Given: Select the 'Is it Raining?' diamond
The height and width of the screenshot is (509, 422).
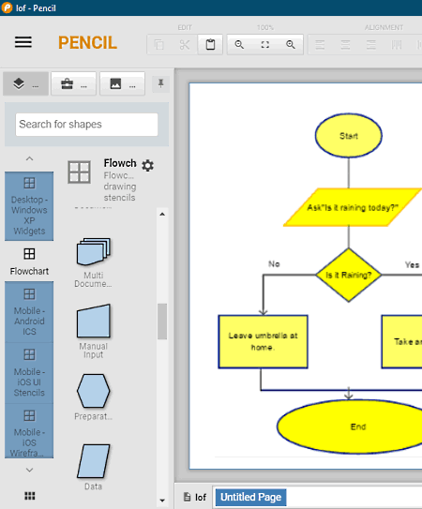Looking at the screenshot, I should tap(349, 275).
